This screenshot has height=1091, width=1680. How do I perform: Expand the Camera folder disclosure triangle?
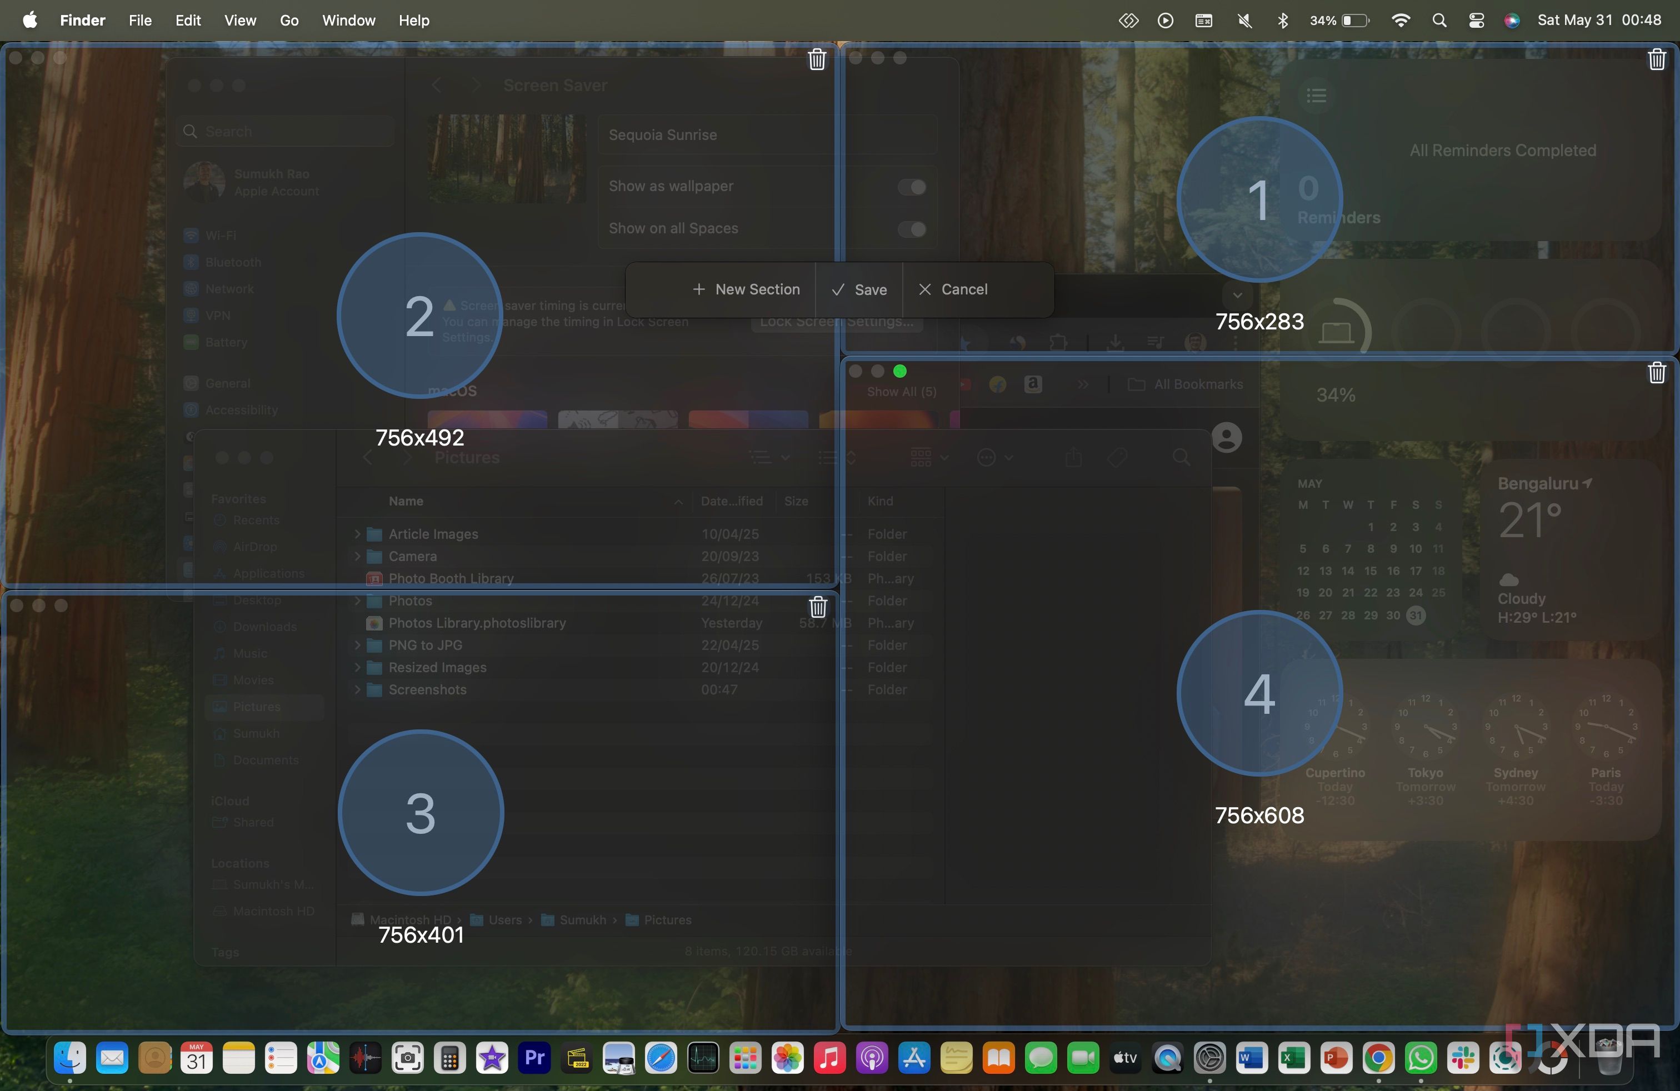pyautogui.click(x=358, y=556)
